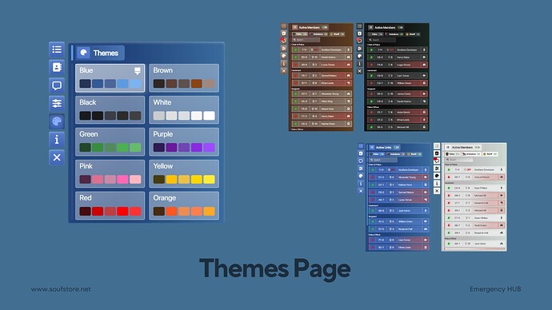The image size is (552, 310).
Task: Click the Search field in blue-themed panel
Action: (x=383, y=160)
